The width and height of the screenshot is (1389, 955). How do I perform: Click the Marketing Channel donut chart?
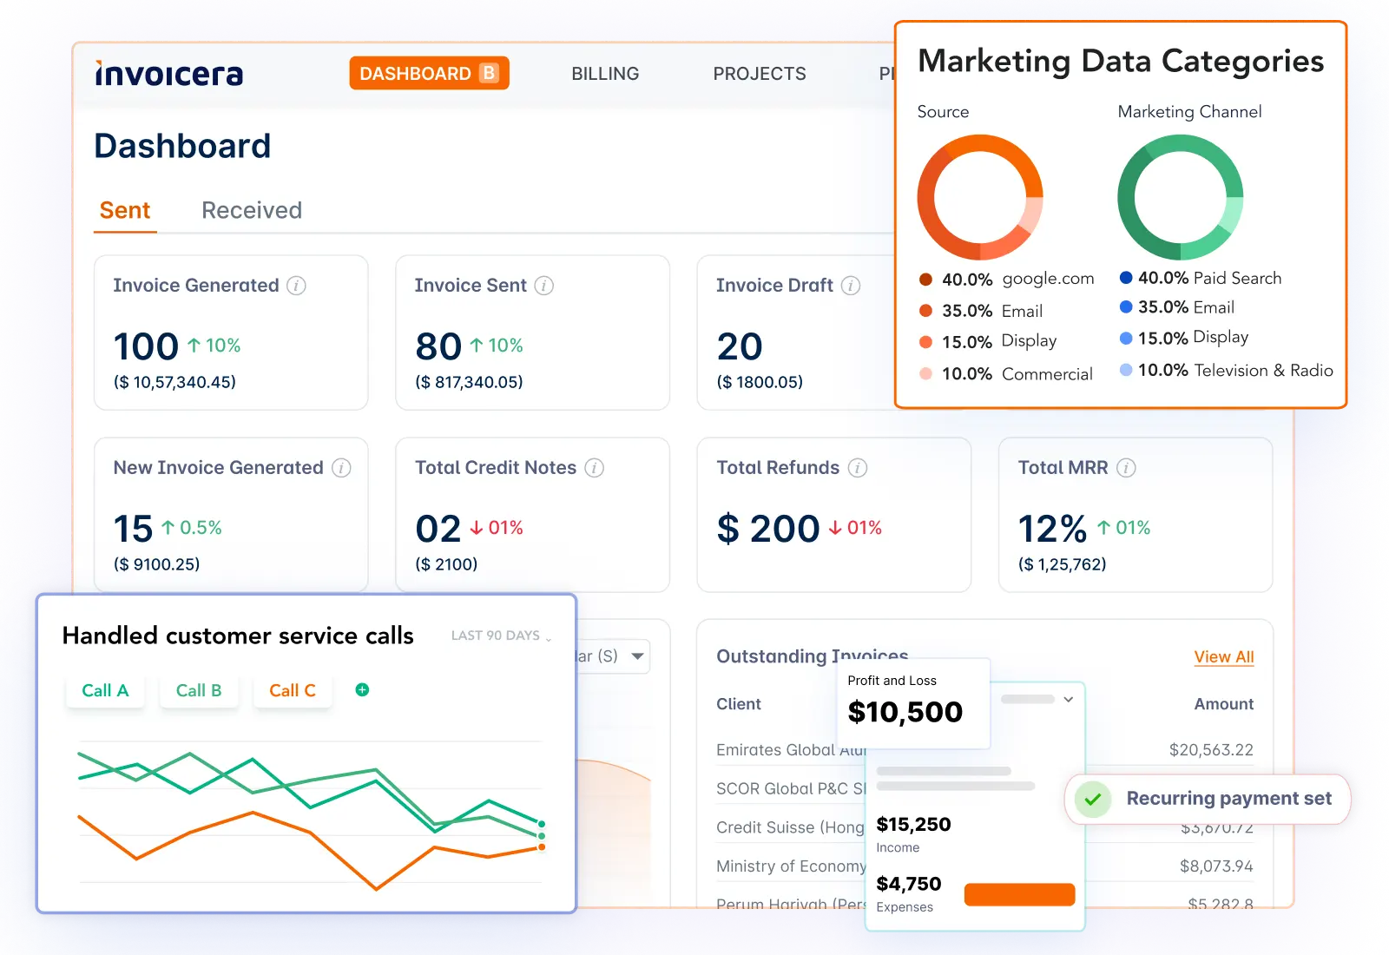1181,197
